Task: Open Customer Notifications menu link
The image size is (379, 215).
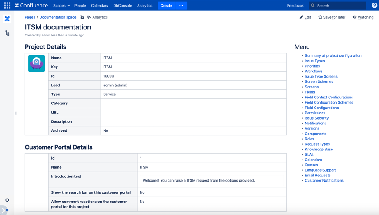Action: point(324,181)
